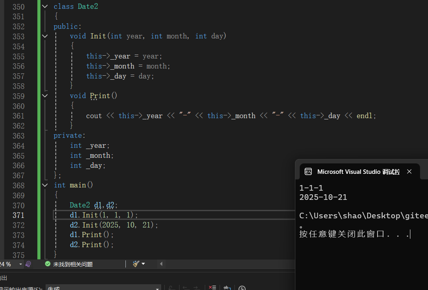Click 未找到相关问题 status text
The image size is (428, 290).
point(73,264)
